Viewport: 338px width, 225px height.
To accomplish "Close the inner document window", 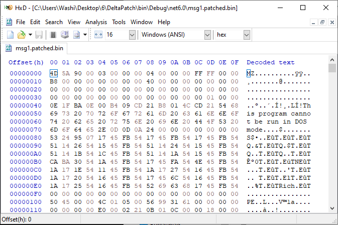I will [x=332, y=22].
